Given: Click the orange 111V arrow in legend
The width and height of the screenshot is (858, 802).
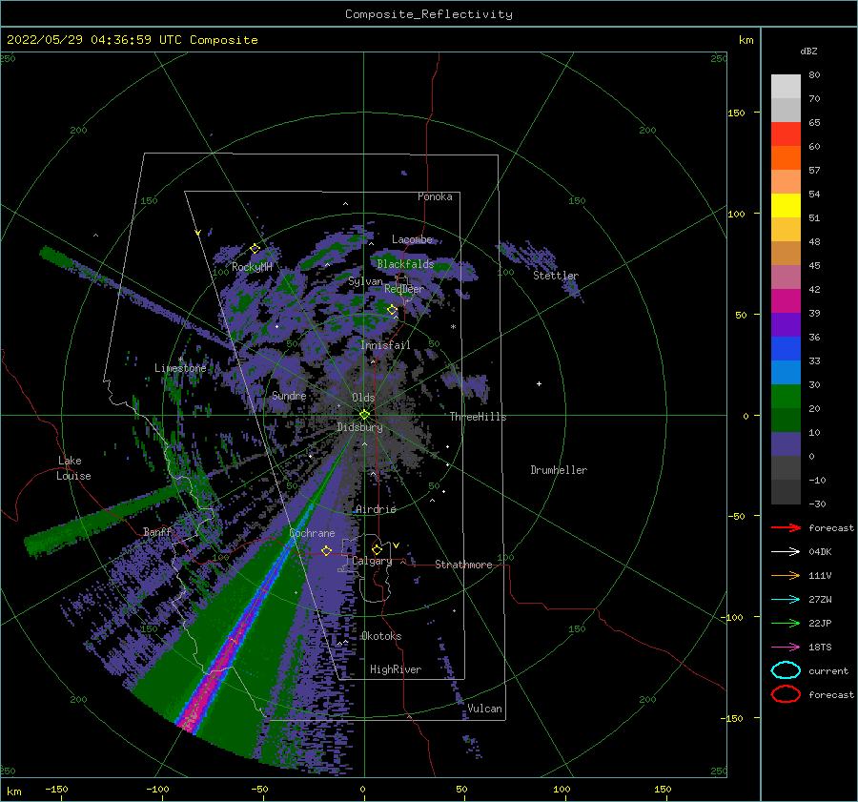Looking at the screenshot, I should pos(786,575).
